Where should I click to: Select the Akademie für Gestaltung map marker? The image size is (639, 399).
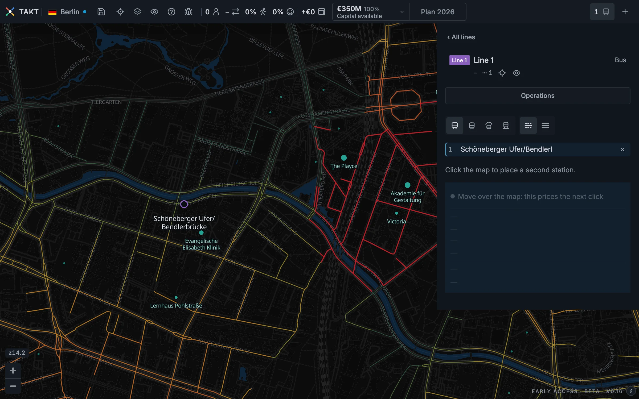point(407,185)
